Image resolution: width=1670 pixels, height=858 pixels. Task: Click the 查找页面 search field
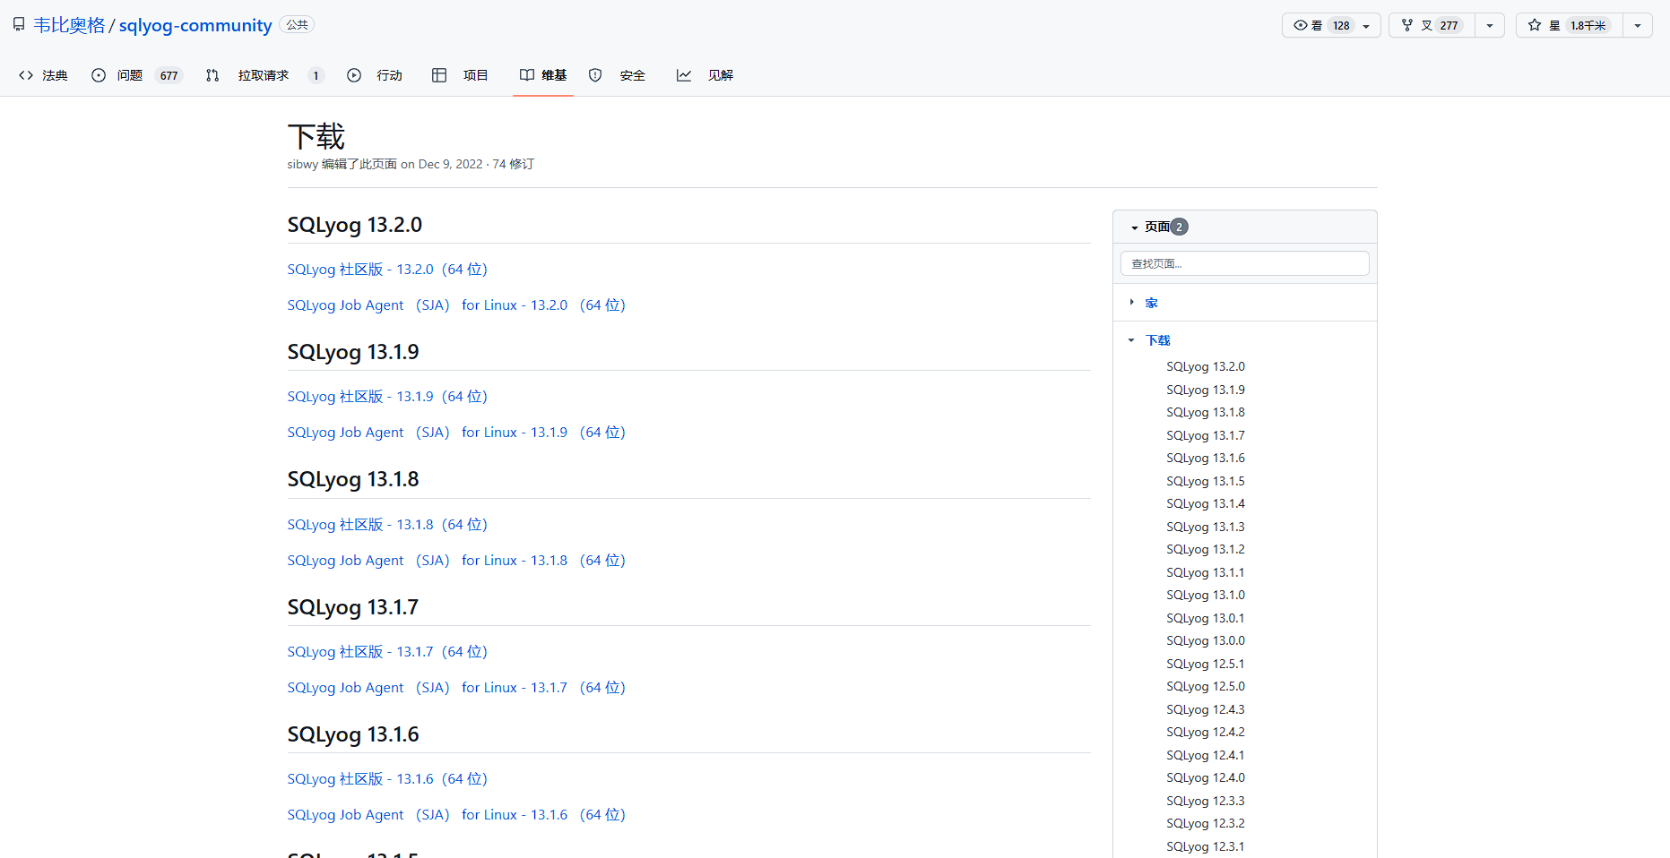(1245, 263)
